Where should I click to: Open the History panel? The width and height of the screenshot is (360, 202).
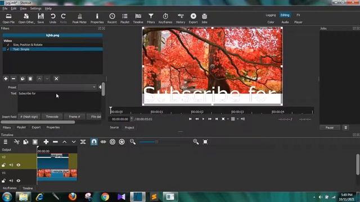(x=181, y=19)
